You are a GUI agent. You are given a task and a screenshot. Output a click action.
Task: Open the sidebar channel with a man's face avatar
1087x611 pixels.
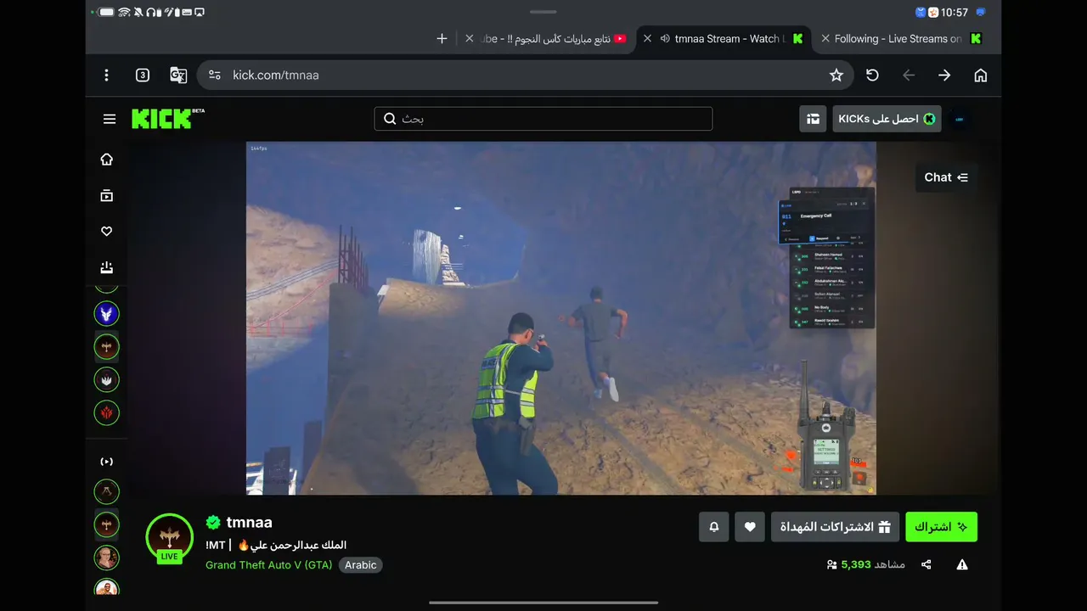click(x=107, y=558)
